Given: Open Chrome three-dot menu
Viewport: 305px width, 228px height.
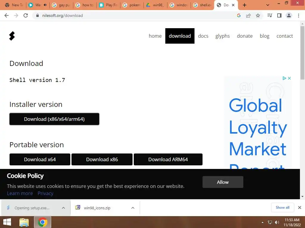Looking at the screenshot, I should (x=298, y=15).
